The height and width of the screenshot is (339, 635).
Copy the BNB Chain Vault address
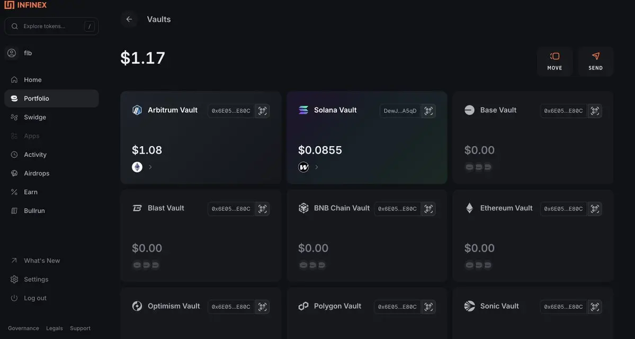coord(397,209)
